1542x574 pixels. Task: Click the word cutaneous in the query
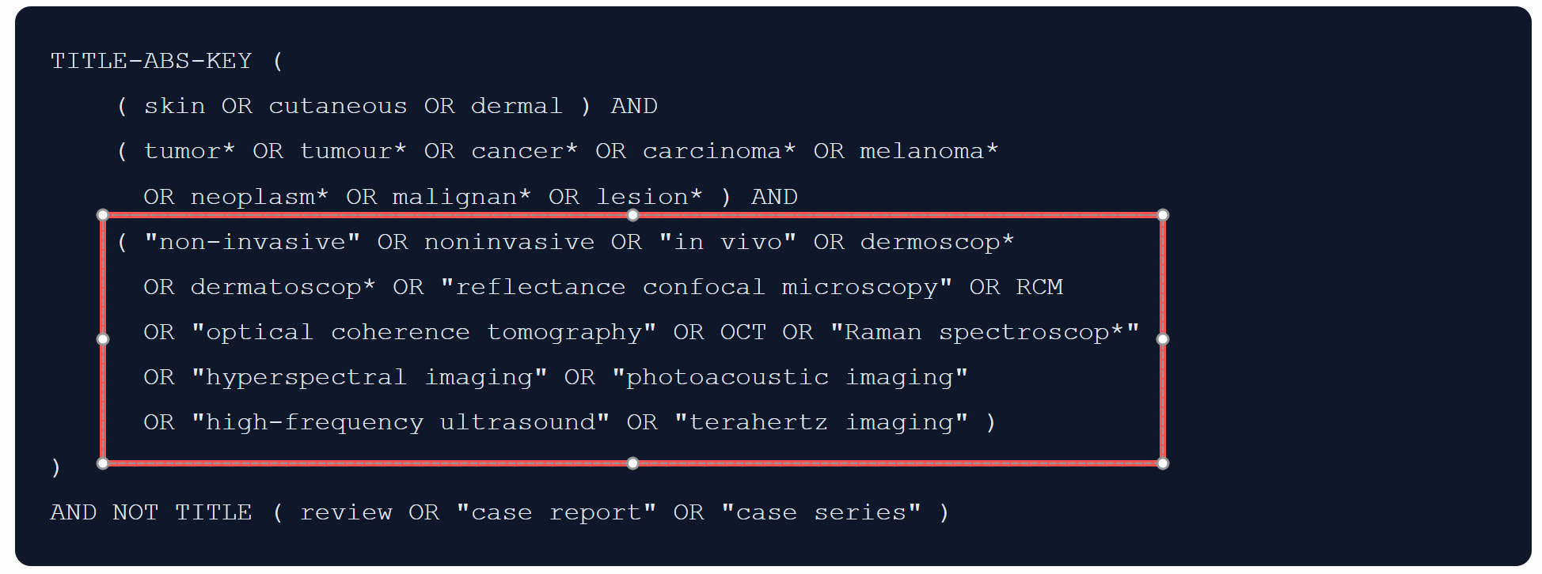(x=338, y=106)
